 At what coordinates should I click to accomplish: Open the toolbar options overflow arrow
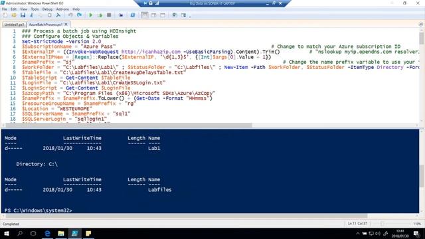[190, 16]
